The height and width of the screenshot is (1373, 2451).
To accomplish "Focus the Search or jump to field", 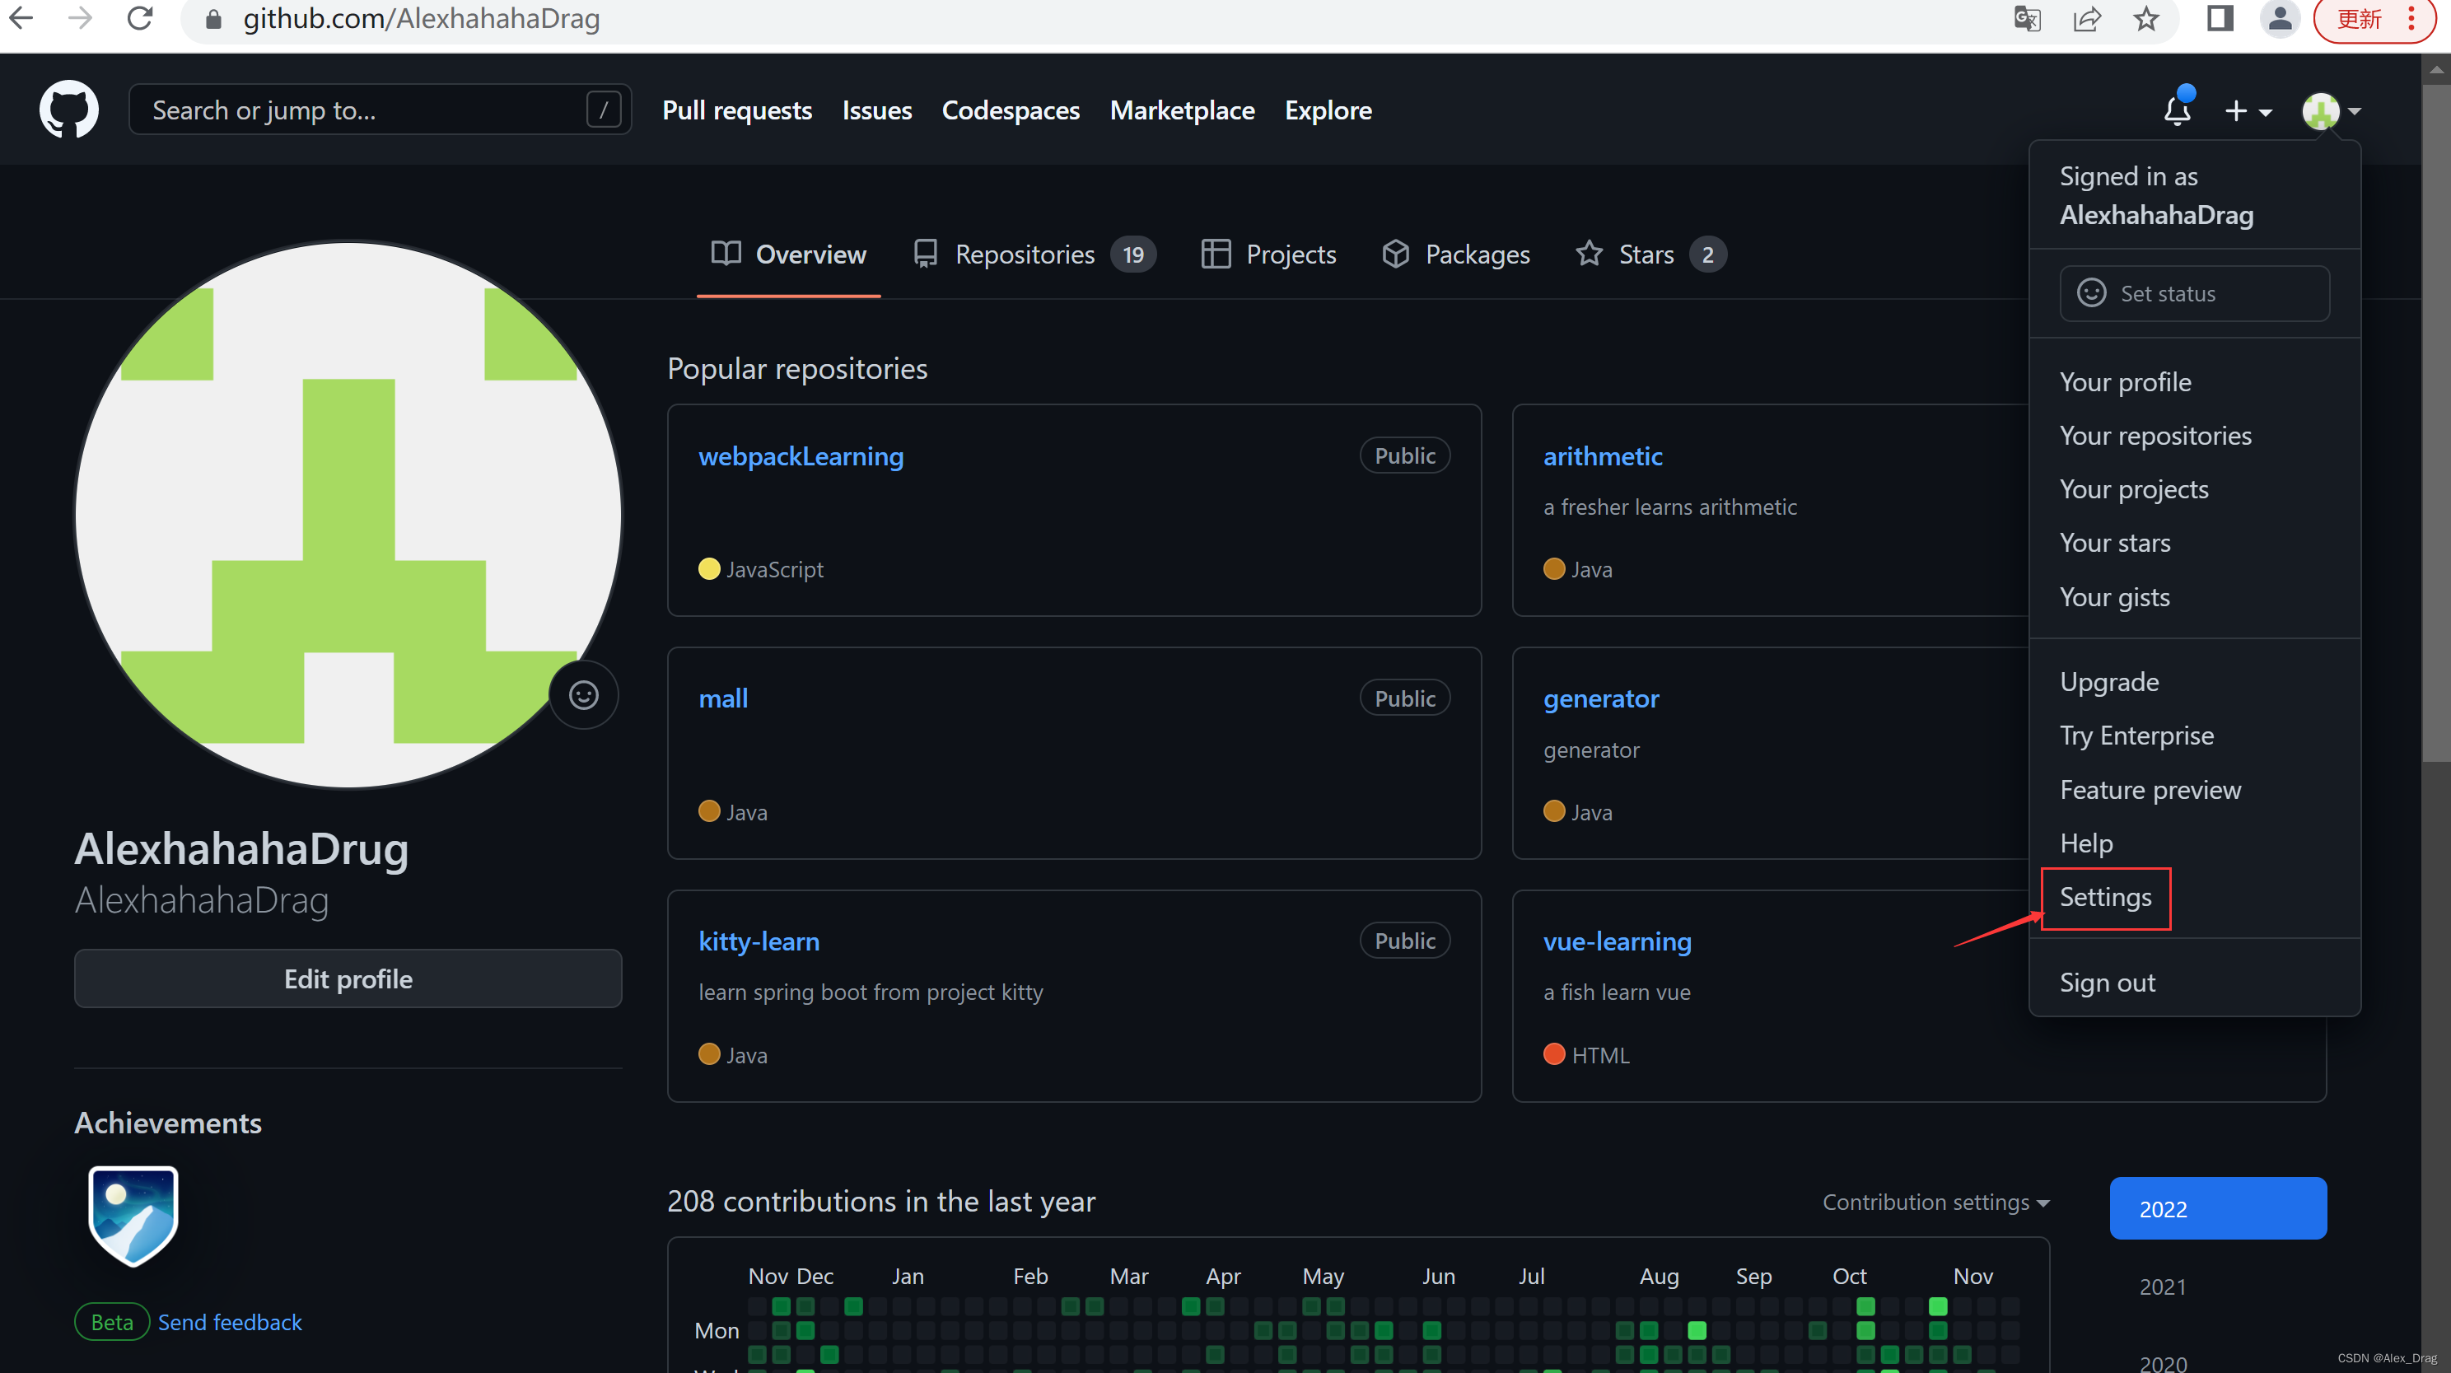I will click(x=380, y=110).
